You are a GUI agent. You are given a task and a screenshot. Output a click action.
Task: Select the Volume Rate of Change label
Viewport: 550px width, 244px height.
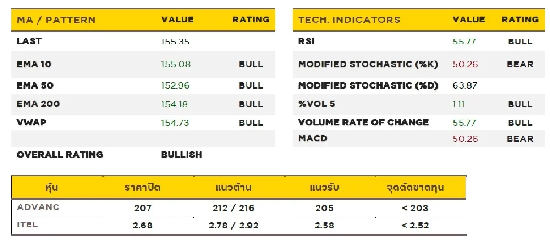click(x=363, y=122)
